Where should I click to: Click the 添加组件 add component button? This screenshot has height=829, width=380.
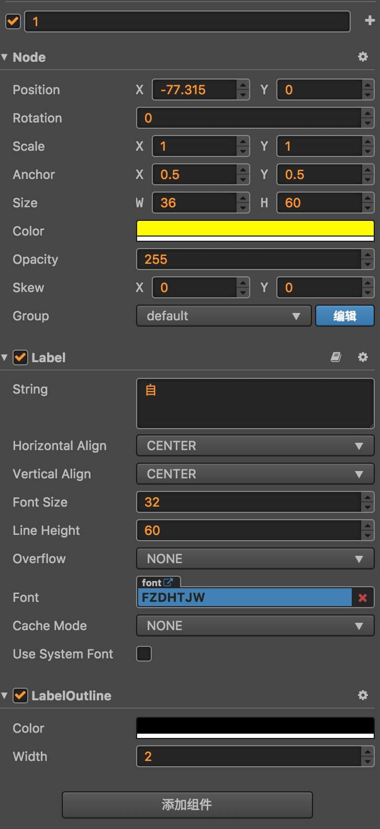point(187,804)
